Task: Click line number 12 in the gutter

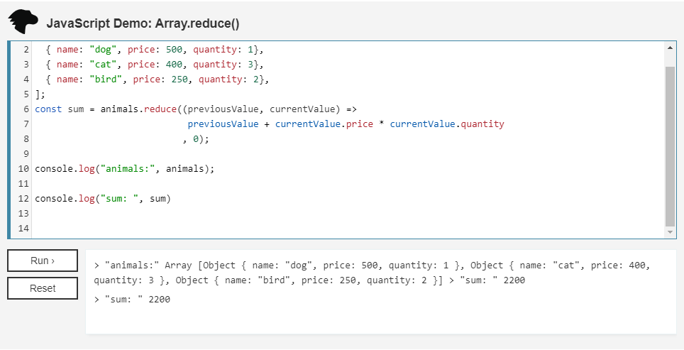Action: click(23, 199)
